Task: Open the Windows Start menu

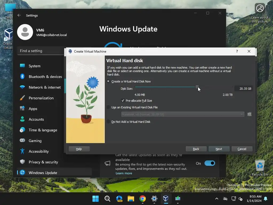Action: [95, 199]
